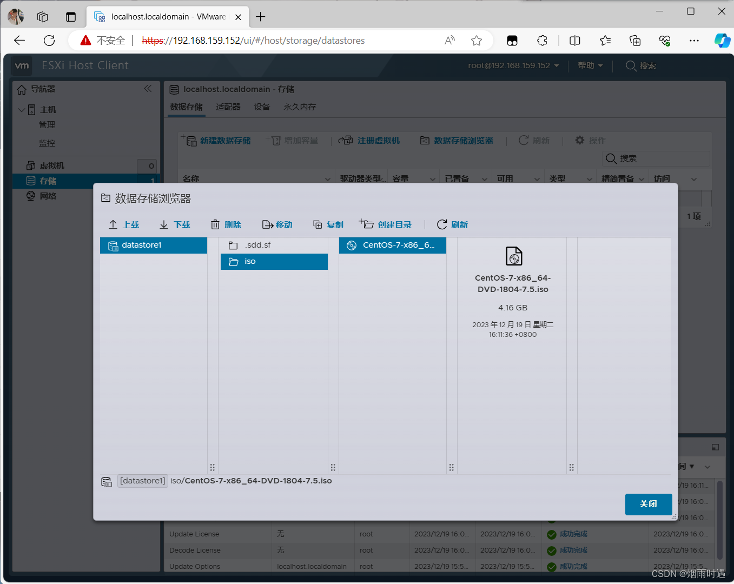Click Register a VM (注册虚拟机) button

coord(369,141)
